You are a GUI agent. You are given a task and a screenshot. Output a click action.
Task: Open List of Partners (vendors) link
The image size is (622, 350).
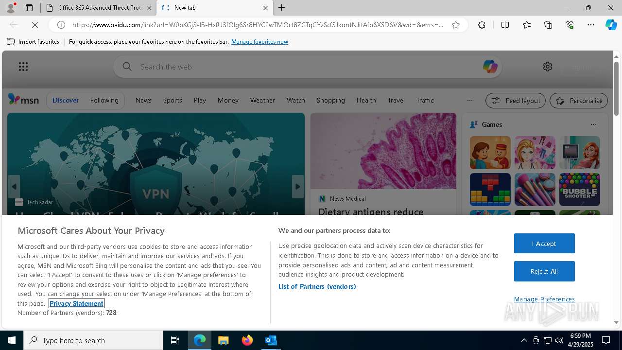click(x=317, y=286)
